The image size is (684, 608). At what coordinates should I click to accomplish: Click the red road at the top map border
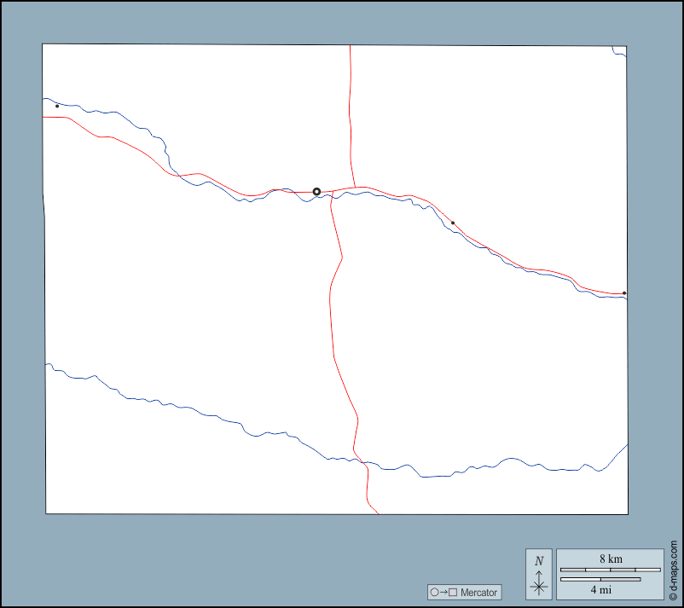351,47
